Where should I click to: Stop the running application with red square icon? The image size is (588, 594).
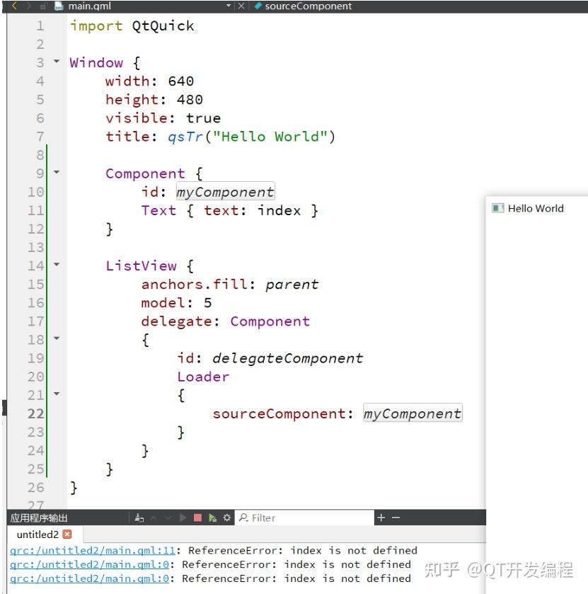click(x=197, y=518)
